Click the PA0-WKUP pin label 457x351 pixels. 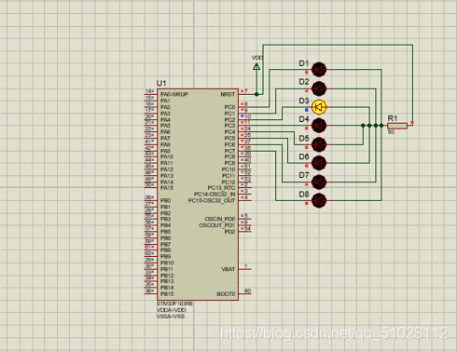(174, 94)
